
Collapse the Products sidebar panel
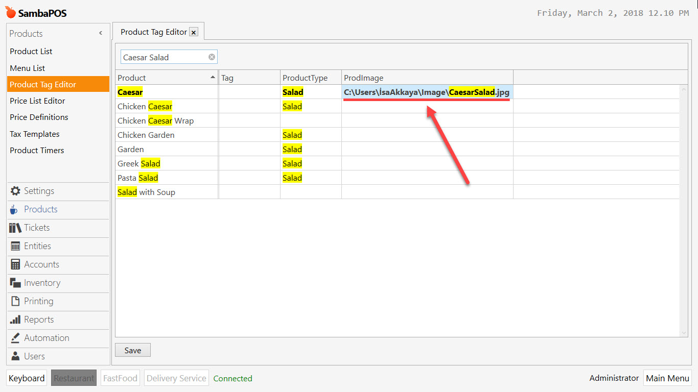[x=100, y=33]
